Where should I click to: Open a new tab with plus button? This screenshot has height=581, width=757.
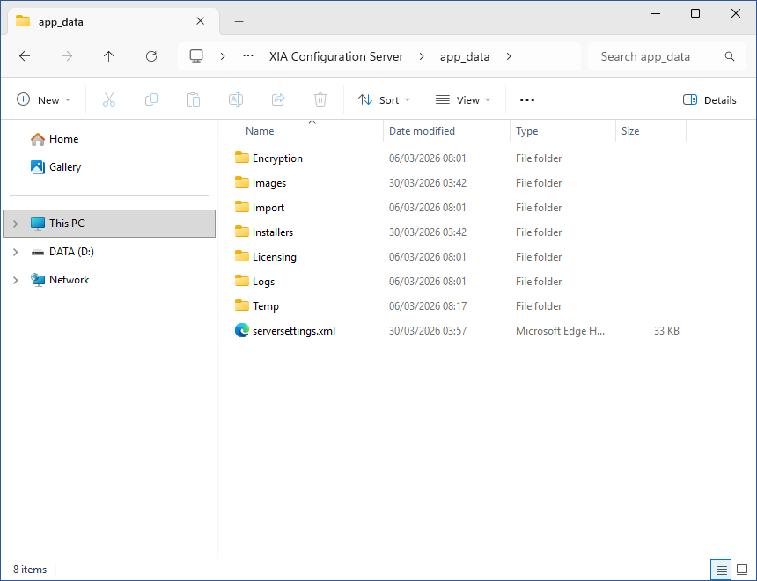pyautogui.click(x=239, y=22)
